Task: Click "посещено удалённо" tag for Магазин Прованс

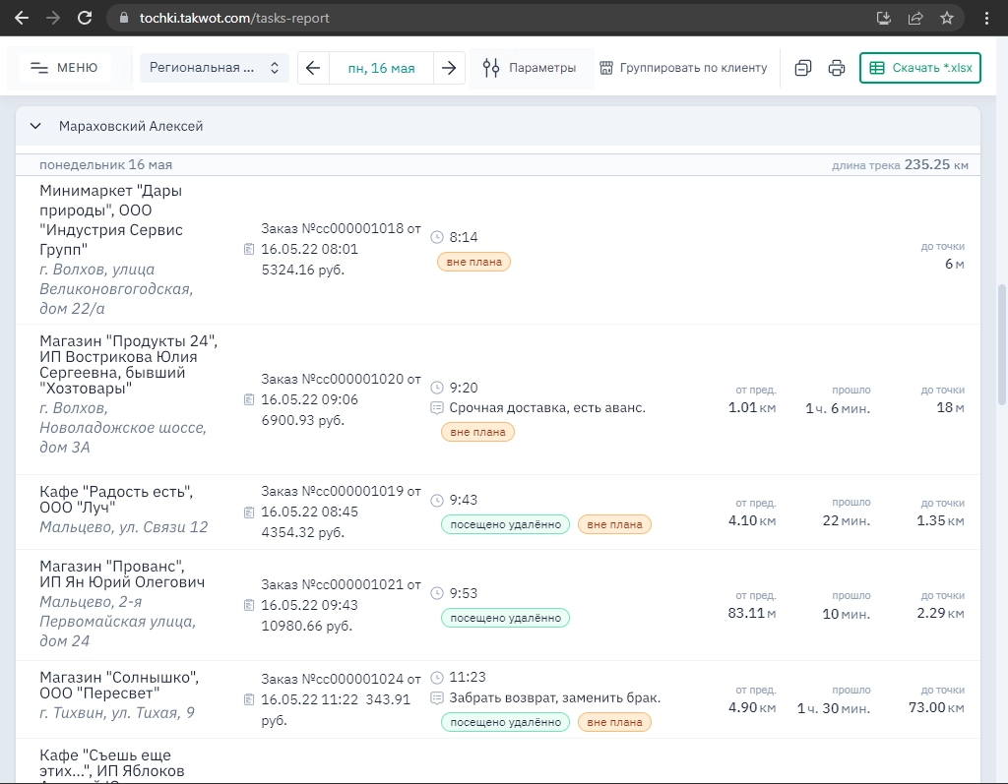Action: point(505,618)
